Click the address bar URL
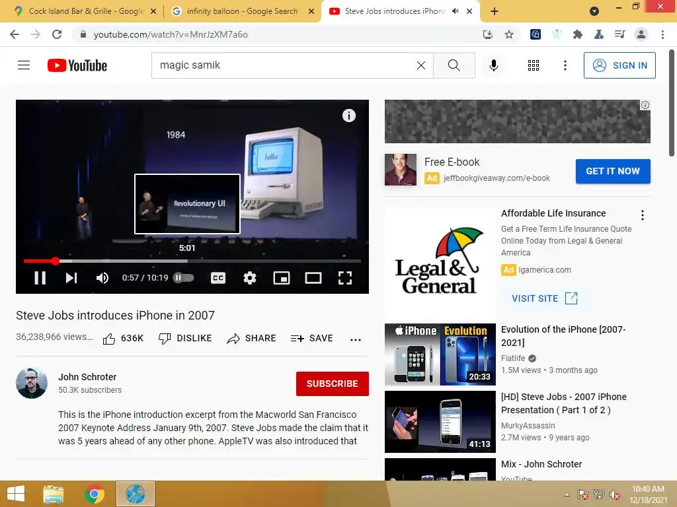 171,34
